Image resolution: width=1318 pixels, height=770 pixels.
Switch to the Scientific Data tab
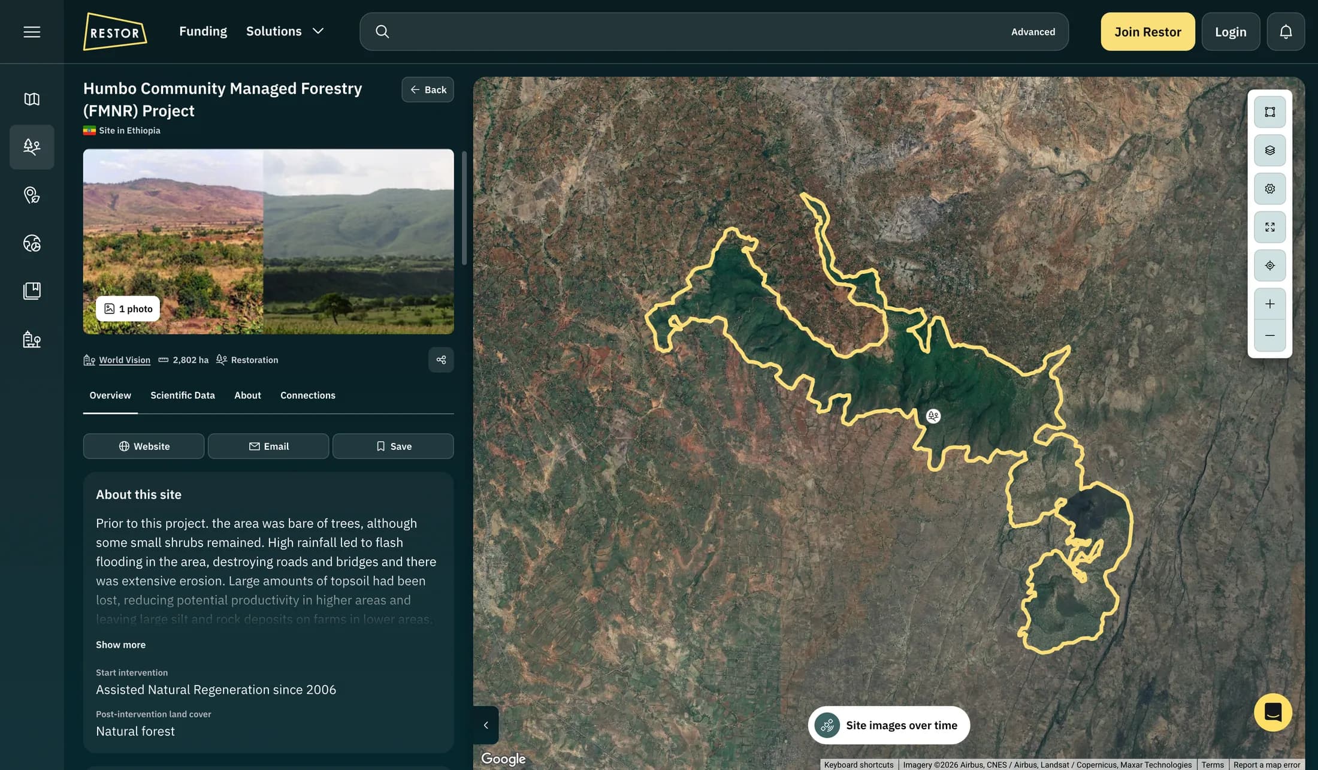tap(183, 395)
